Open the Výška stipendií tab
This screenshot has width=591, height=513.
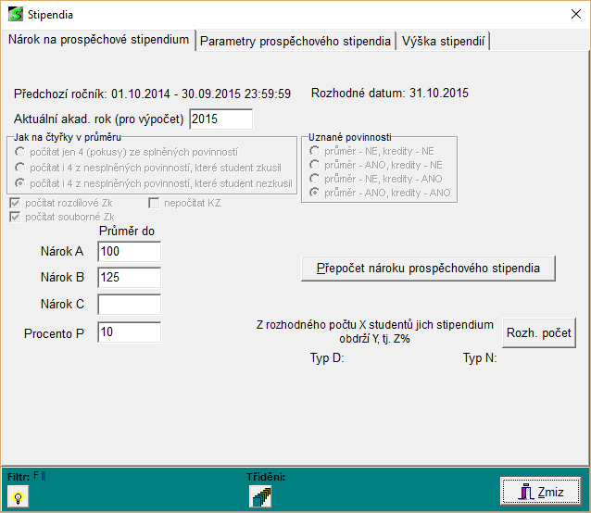pyautogui.click(x=444, y=41)
